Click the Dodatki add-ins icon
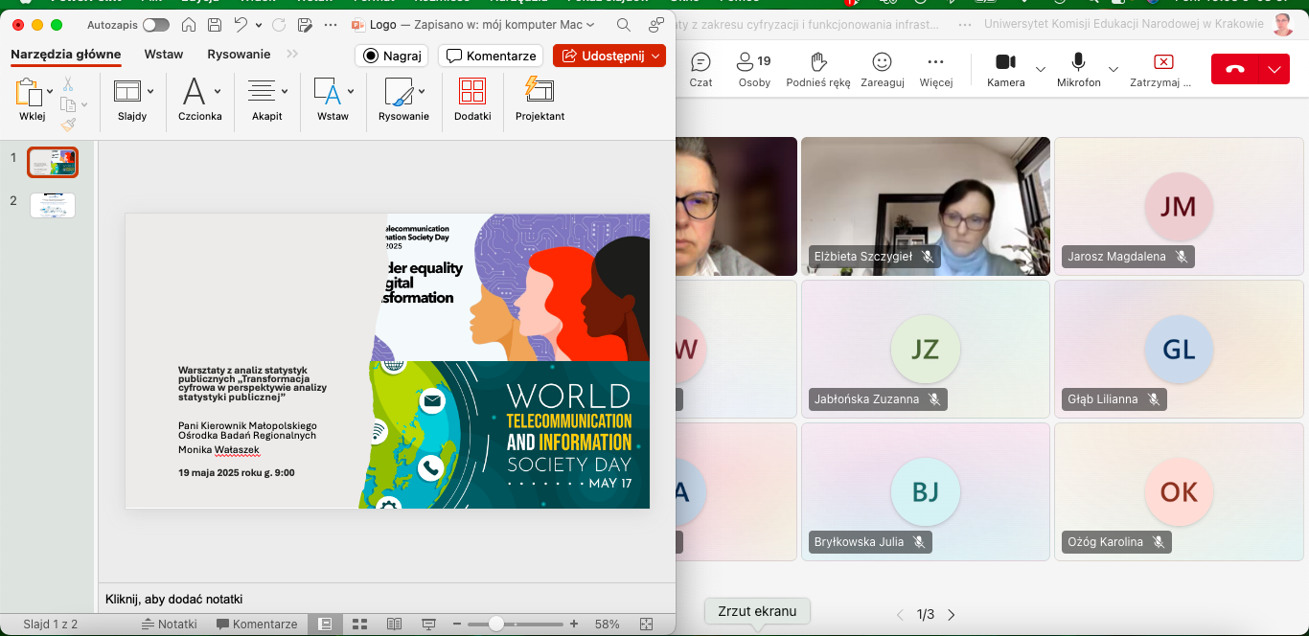 tap(472, 99)
